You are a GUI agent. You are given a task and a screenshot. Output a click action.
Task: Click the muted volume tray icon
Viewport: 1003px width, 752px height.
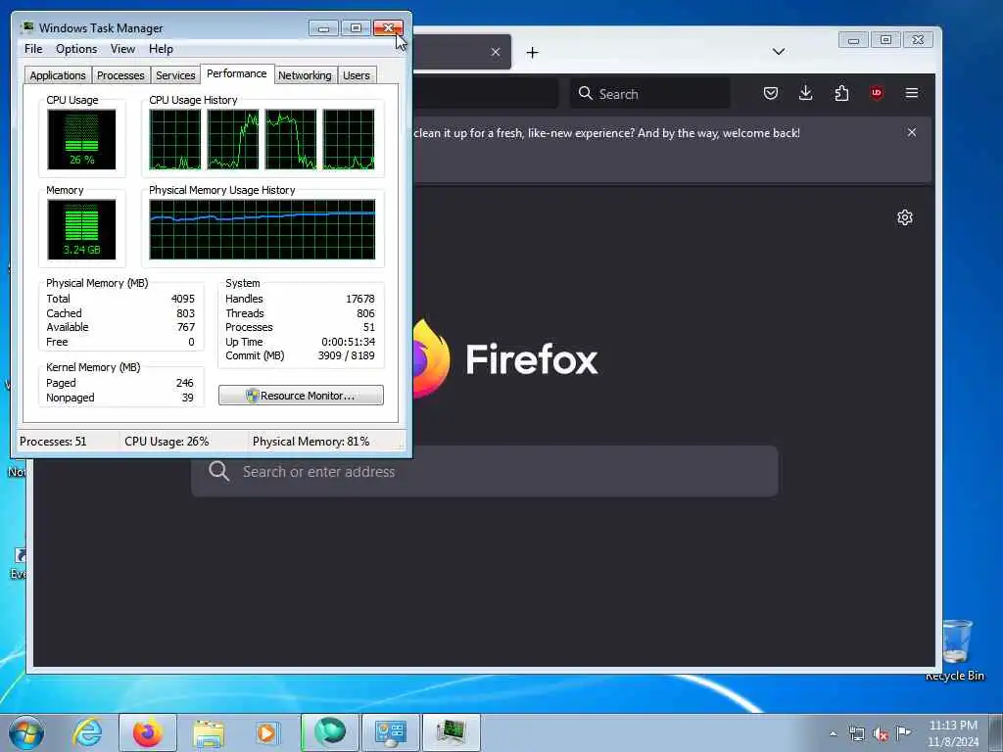[x=881, y=733]
